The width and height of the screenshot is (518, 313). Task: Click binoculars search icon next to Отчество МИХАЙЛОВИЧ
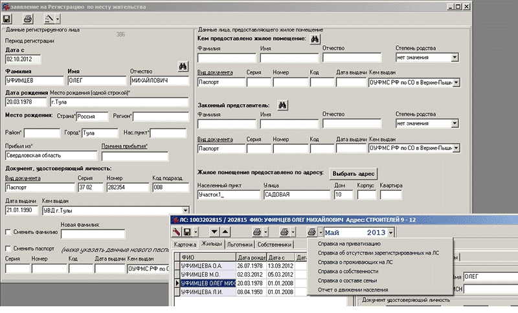pyautogui.click(x=183, y=67)
